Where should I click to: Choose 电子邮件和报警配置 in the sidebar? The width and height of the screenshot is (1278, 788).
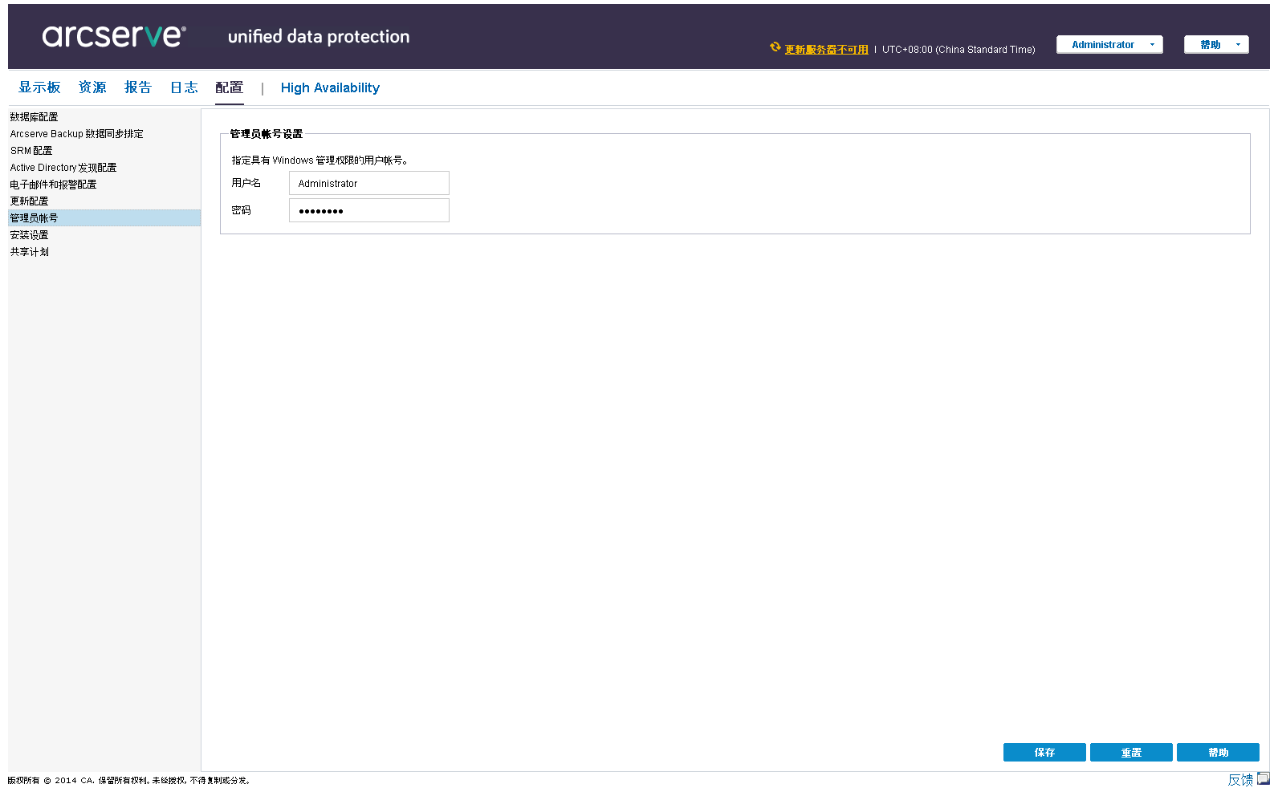tap(54, 185)
